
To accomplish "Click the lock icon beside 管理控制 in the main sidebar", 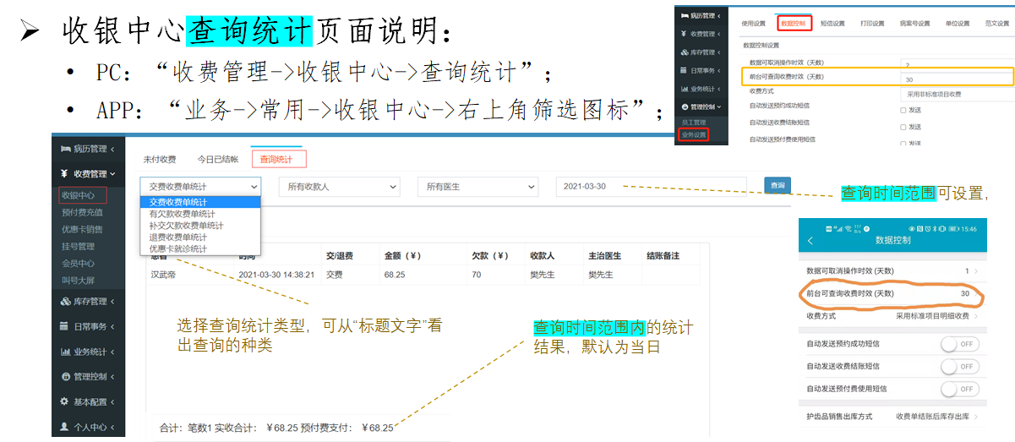I will point(65,376).
